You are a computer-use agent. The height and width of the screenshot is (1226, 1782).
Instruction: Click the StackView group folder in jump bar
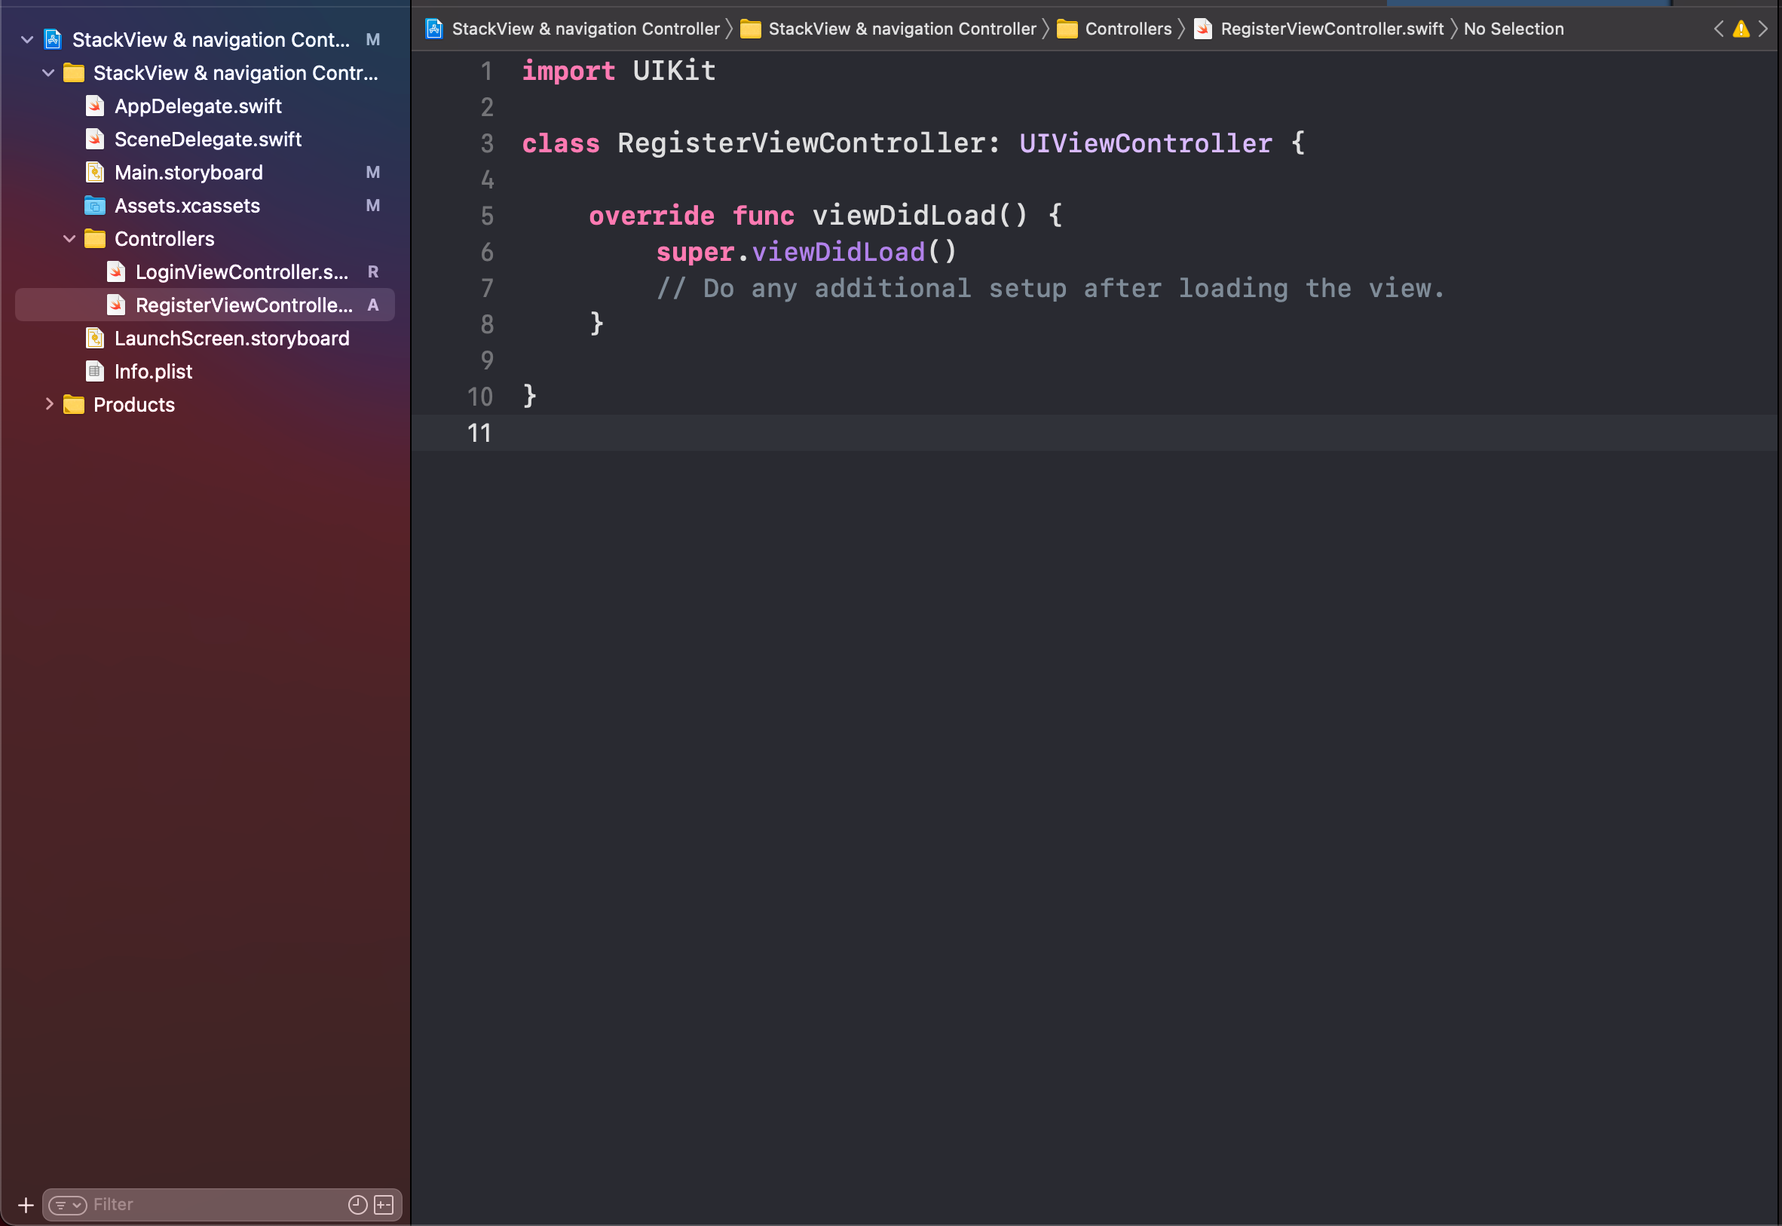(902, 29)
